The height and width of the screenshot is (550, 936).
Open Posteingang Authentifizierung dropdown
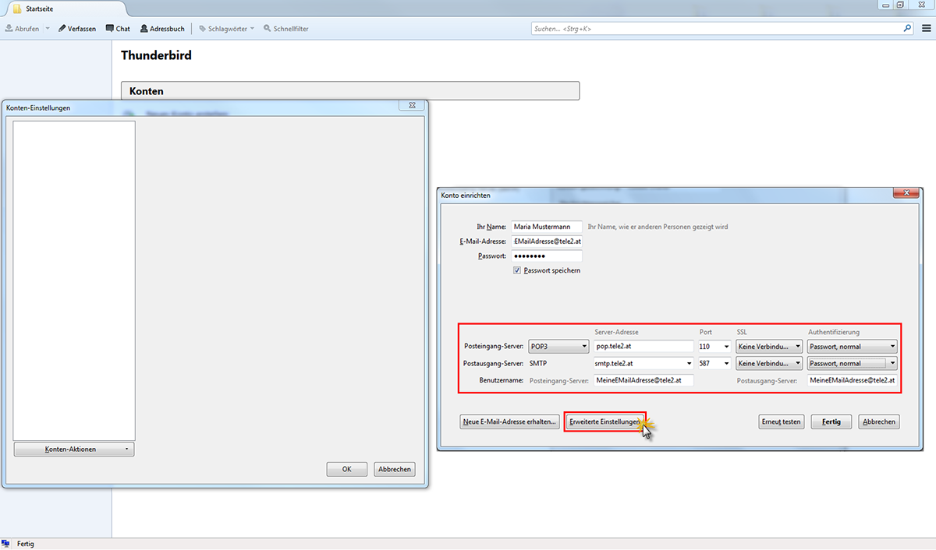(853, 346)
